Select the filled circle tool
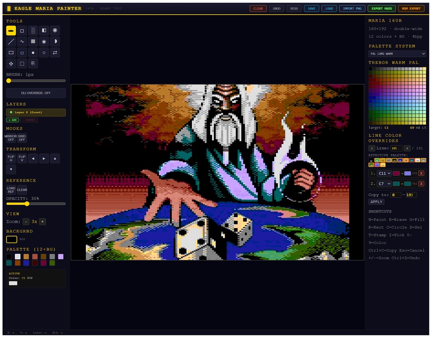This screenshot has width=431, height=337. point(33,52)
